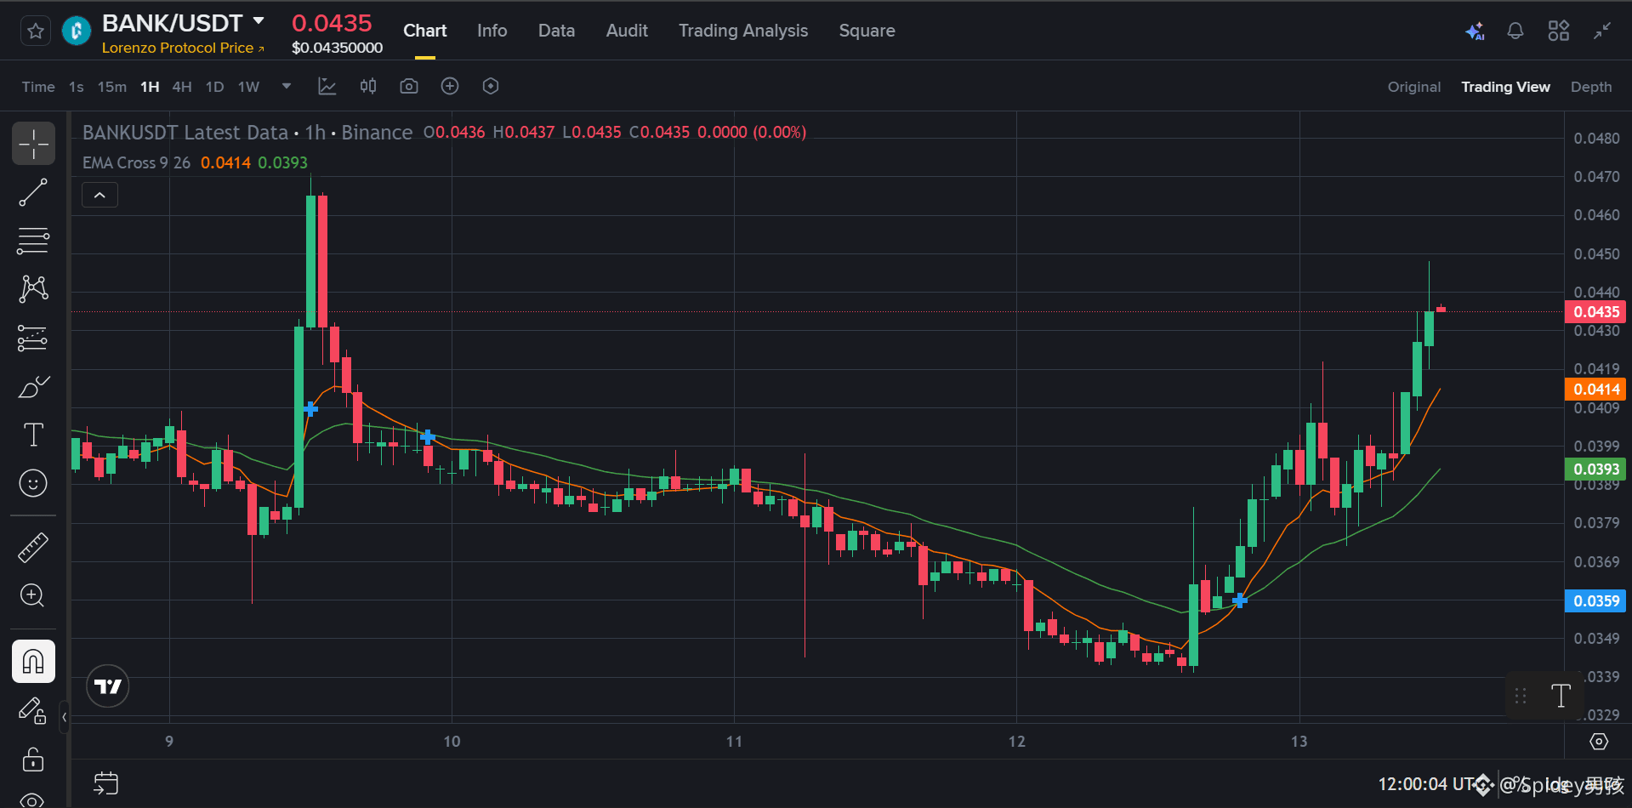The image size is (1632, 808).
Task: Open the TradingView logo button
Action: coord(108,686)
